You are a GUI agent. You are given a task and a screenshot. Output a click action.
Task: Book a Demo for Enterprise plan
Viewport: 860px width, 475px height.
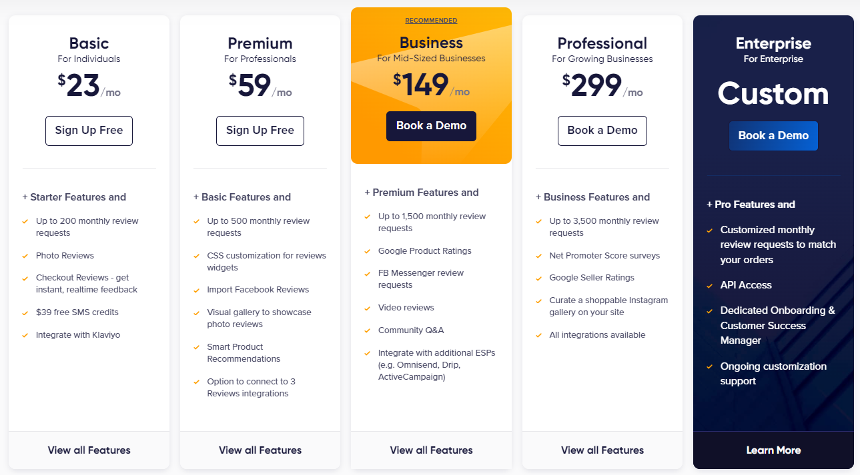point(773,135)
